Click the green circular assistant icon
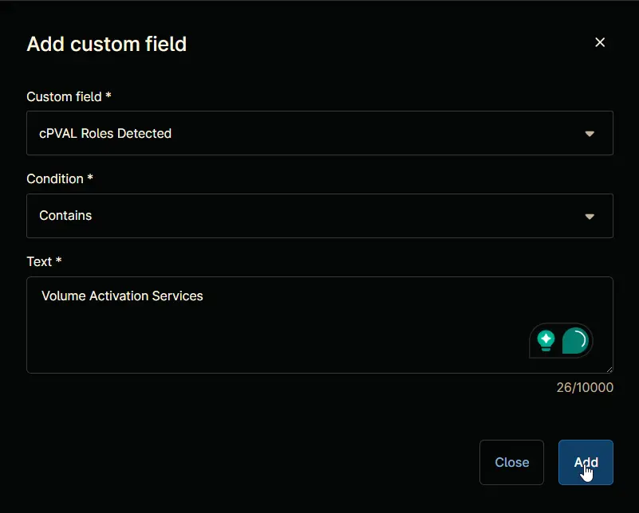This screenshot has width=639, height=513. (x=575, y=340)
